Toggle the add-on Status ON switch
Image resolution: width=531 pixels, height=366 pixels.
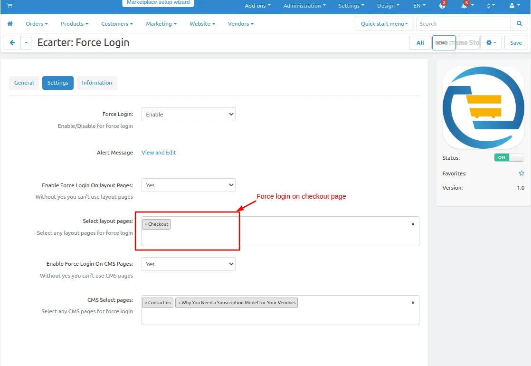coord(509,157)
